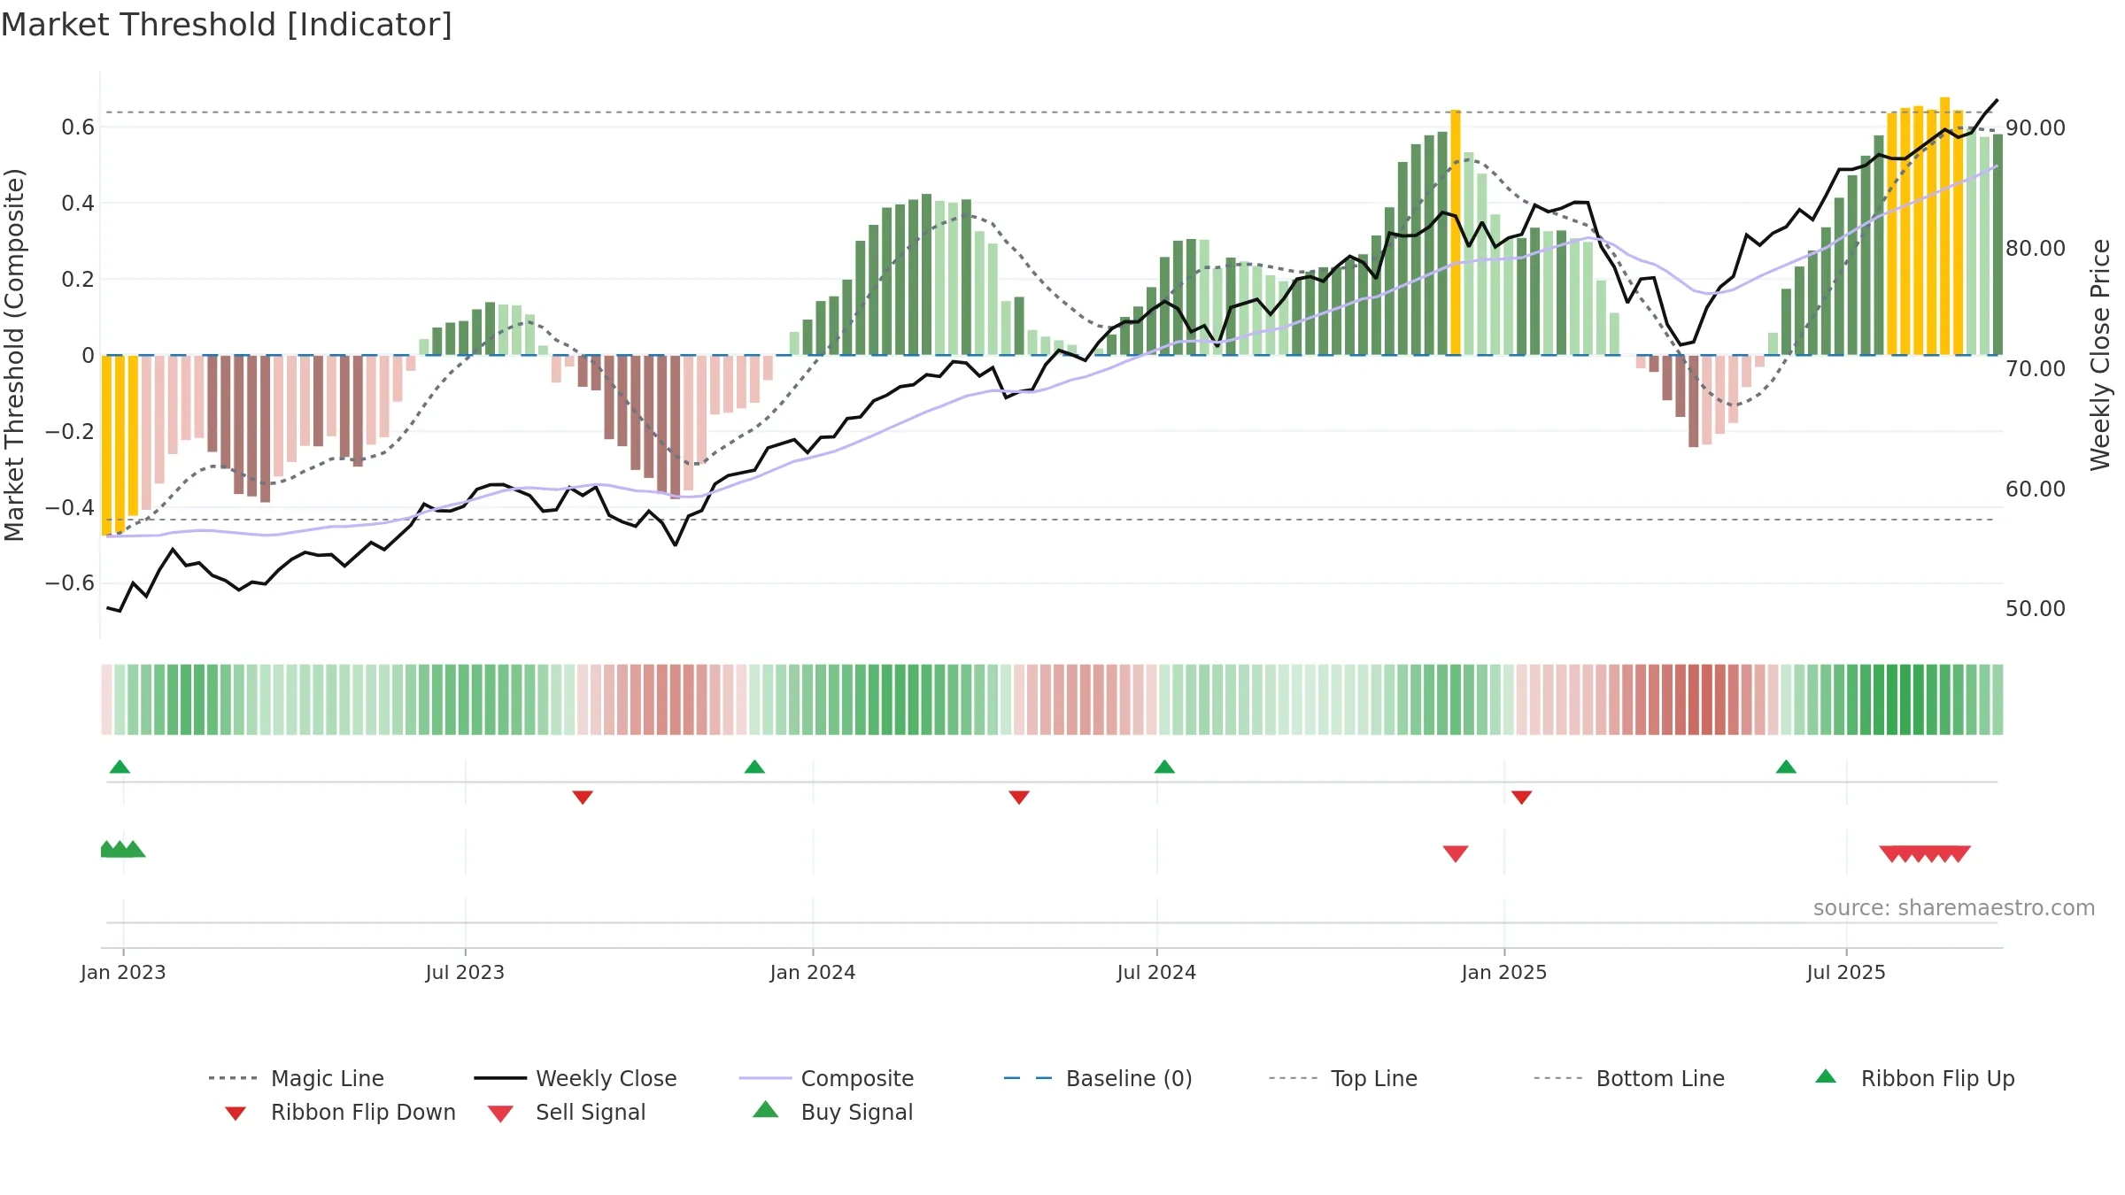Click the 90.00 price axis label
The height and width of the screenshot is (1195, 2125).
point(2036,127)
